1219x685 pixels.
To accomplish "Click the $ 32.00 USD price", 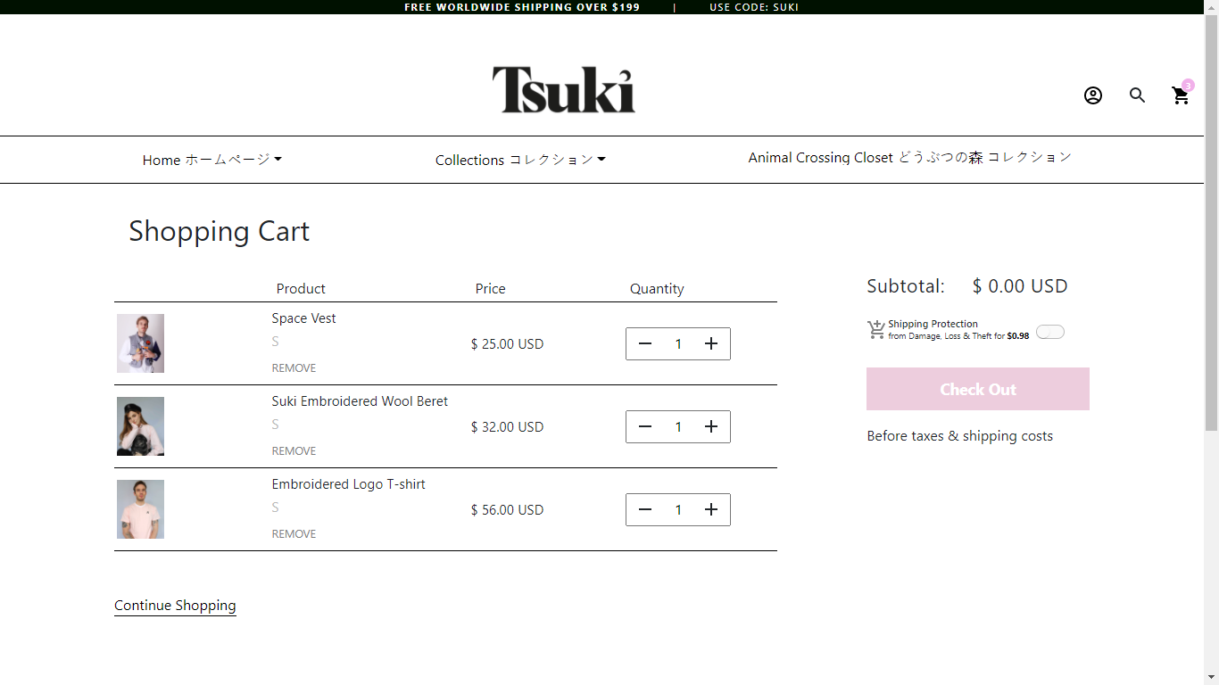I will pos(507,427).
